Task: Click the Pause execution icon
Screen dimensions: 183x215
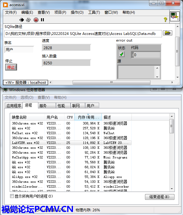Action: (43, 20)
